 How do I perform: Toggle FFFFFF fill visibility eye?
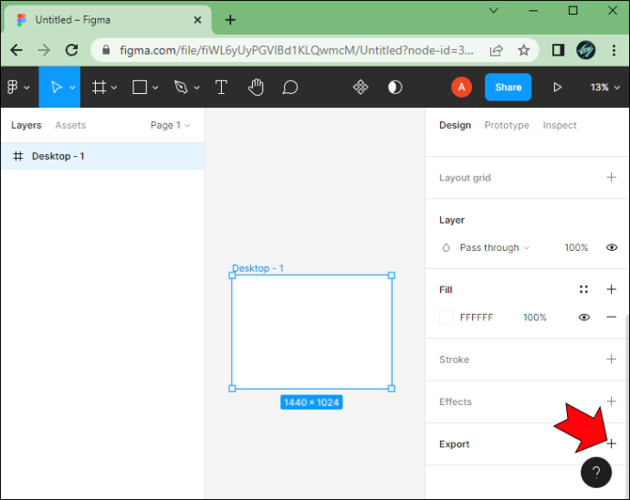click(x=583, y=318)
